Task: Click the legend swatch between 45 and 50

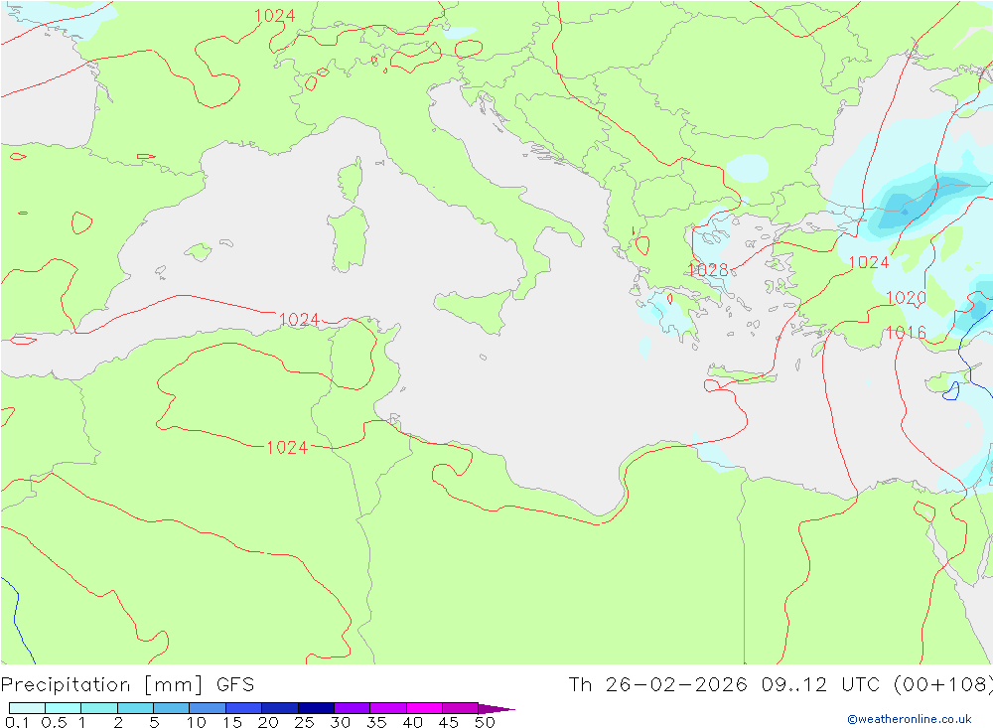Action: 461,708
